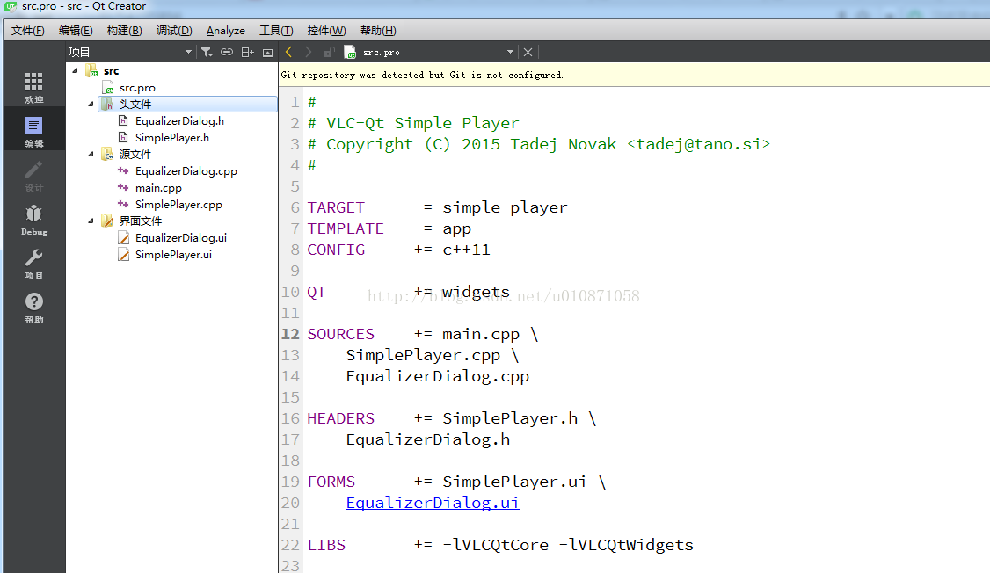This screenshot has height=573, width=990.
Task: Click the simple-player value on line 6
Action: pyautogui.click(x=505, y=207)
